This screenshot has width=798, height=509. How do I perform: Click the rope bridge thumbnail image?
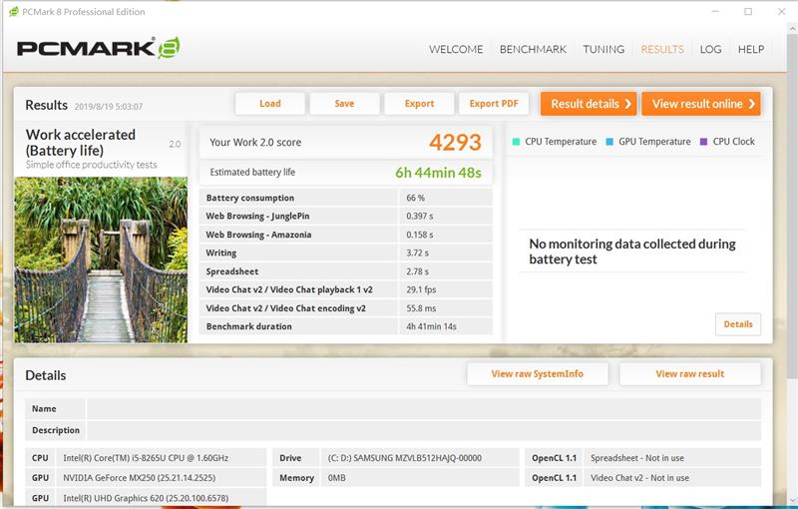(x=101, y=259)
